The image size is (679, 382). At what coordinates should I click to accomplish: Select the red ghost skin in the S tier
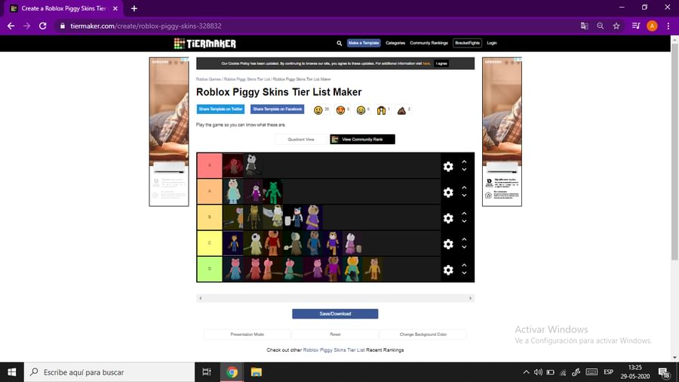point(233,166)
